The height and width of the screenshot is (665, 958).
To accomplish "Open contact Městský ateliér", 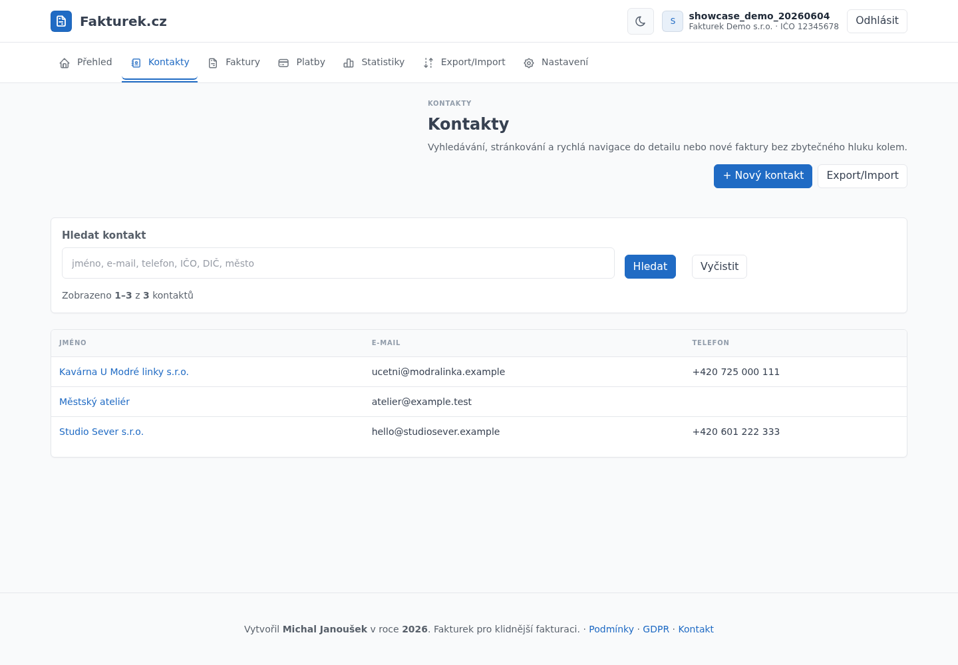I will (94, 402).
